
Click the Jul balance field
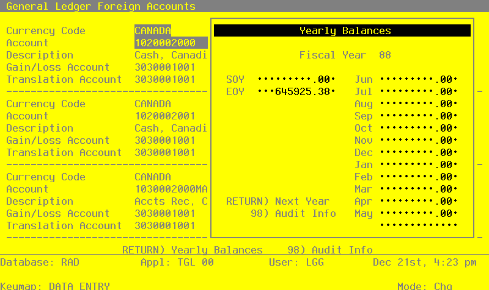pos(419,91)
